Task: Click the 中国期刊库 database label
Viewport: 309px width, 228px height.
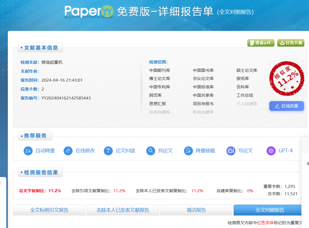Action: click(x=160, y=70)
